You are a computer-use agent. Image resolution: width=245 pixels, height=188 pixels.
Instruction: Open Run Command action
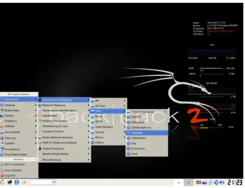coord(19,164)
